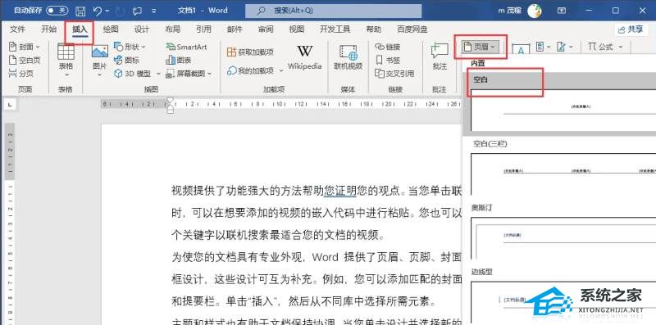Image resolution: width=656 pixels, height=325 pixels.
Task: Choose the 边线型 header thumbnail
Action: point(563,302)
